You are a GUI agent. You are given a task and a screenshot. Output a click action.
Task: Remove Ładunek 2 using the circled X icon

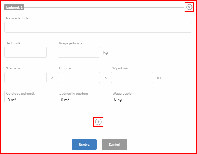point(189,7)
